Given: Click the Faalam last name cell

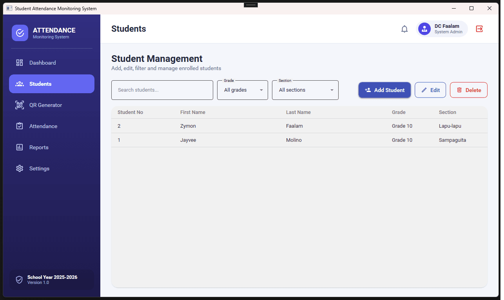Looking at the screenshot, I should (294, 126).
